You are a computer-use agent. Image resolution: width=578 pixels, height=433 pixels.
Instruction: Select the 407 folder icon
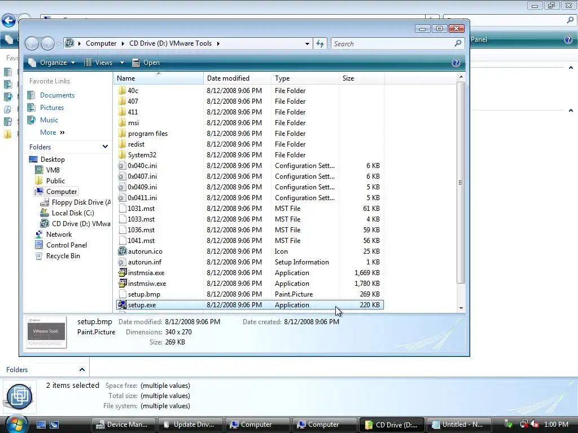[x=122, y=101]
